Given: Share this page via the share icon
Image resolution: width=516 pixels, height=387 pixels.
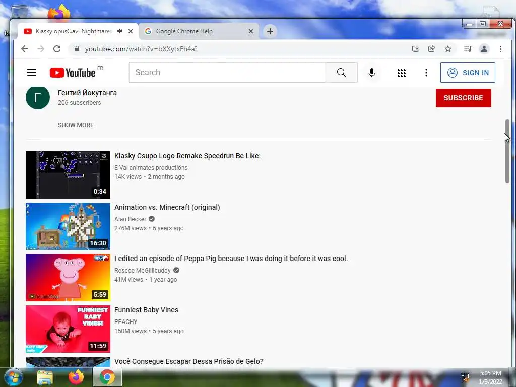Looking at the screenshot, I should click(431, 49).
